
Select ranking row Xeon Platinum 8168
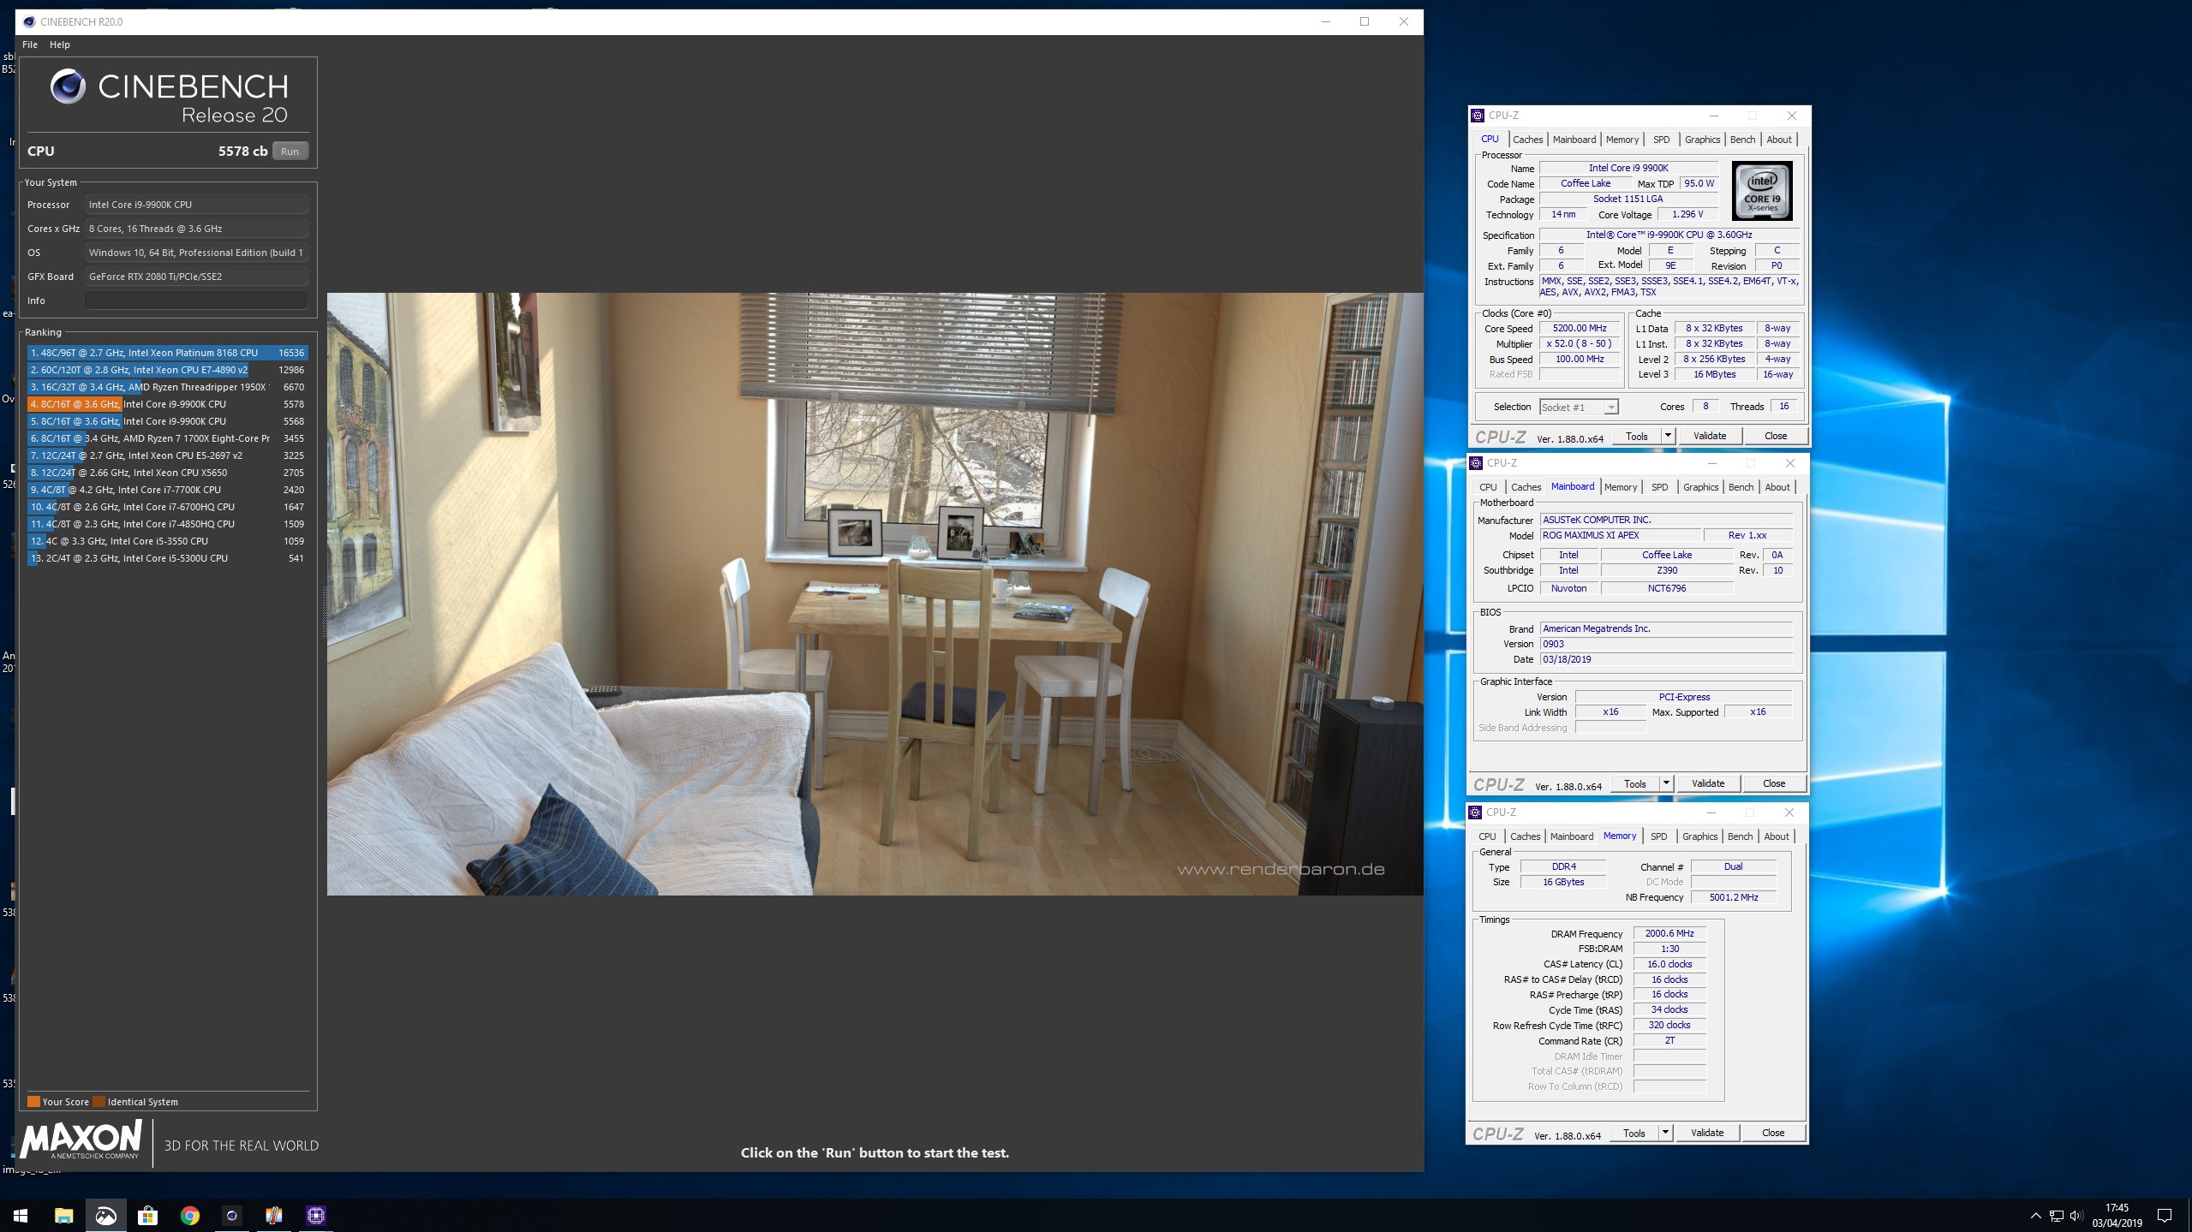coord(167,353)
